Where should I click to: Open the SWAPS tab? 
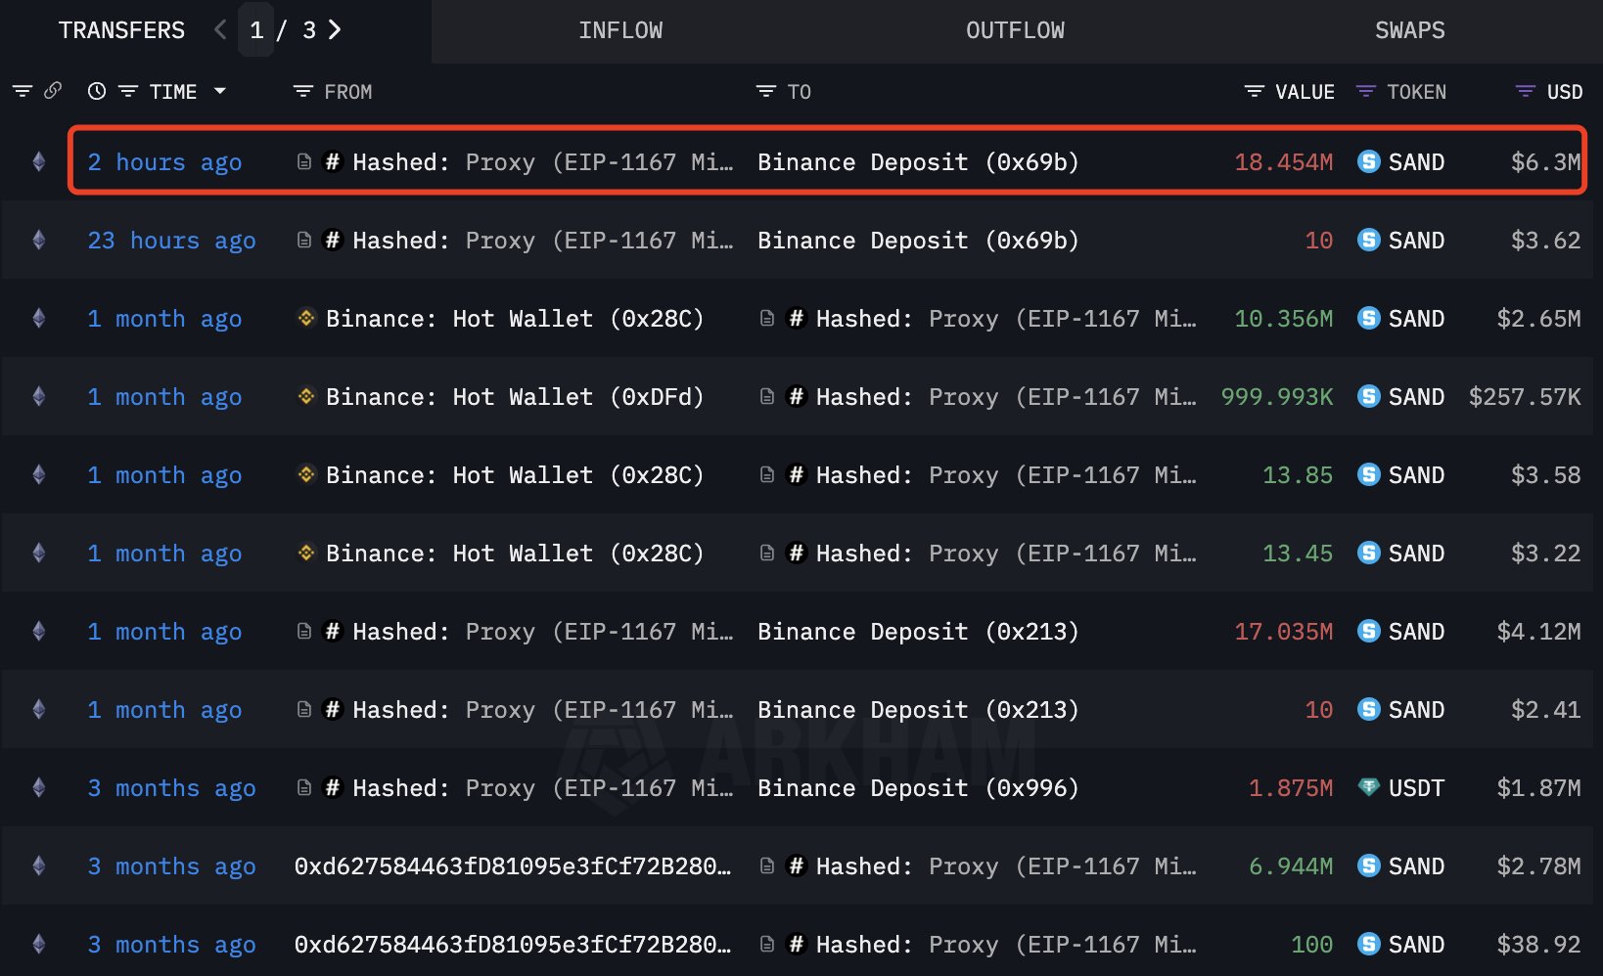click(x=1409, y=30)
